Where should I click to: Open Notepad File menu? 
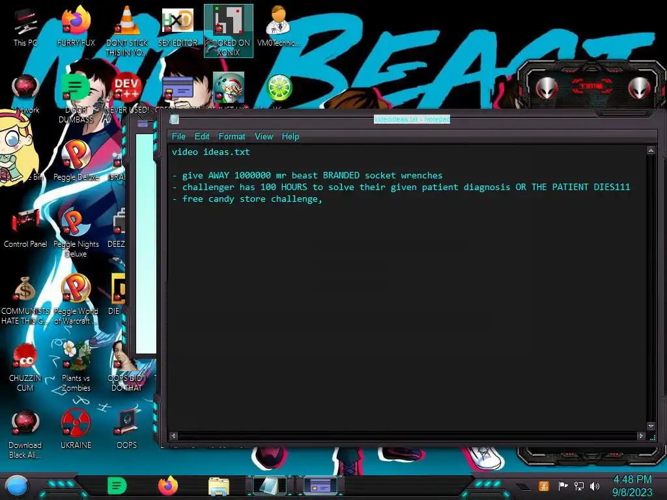pos(178,136)
